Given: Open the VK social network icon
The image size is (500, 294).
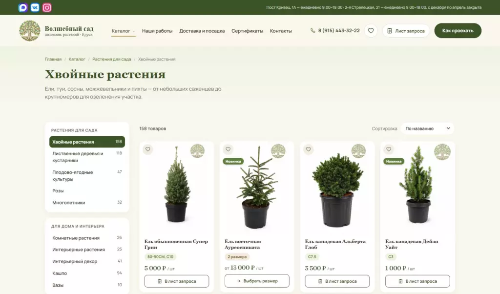Looking at the screenshot, I should pyautogui.click(x=35, y=7).
